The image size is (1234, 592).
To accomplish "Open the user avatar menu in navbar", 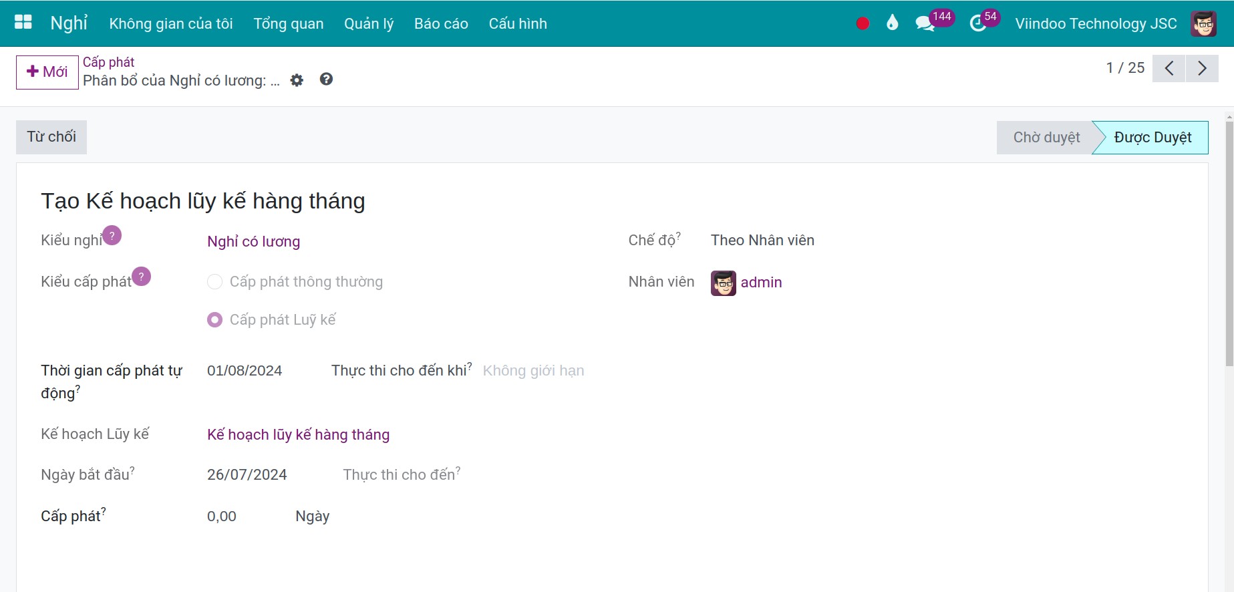I will (x=1203, y=23).
